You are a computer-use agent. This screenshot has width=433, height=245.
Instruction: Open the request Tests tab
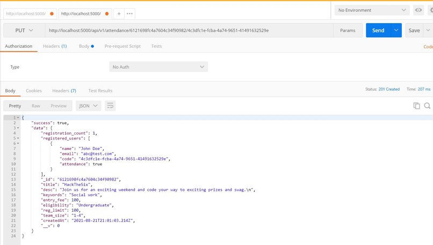[156, 46]
